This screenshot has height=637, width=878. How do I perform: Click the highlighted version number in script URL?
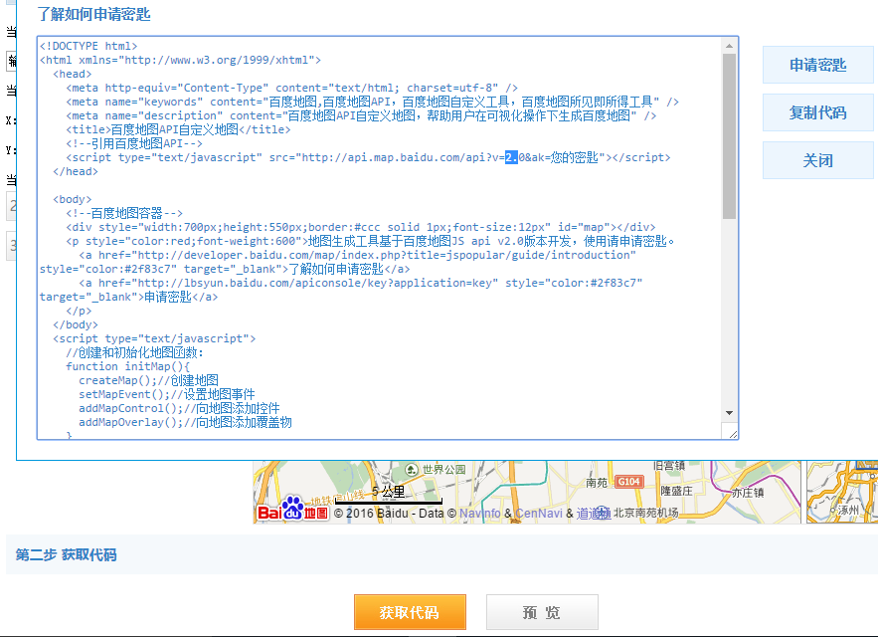[x=511, y=157]
